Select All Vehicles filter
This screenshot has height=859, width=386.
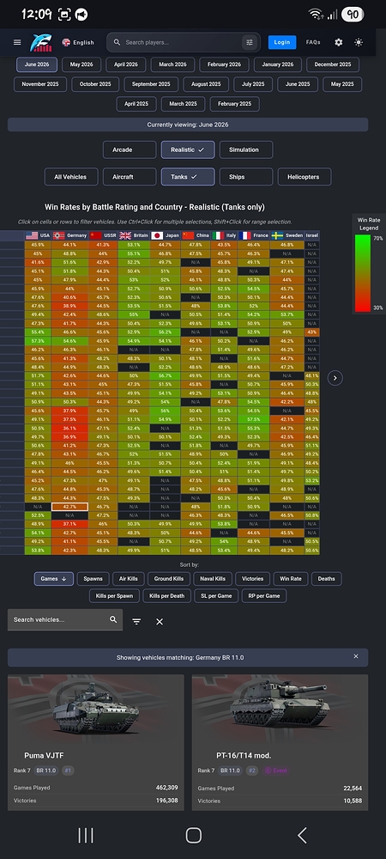73,177
